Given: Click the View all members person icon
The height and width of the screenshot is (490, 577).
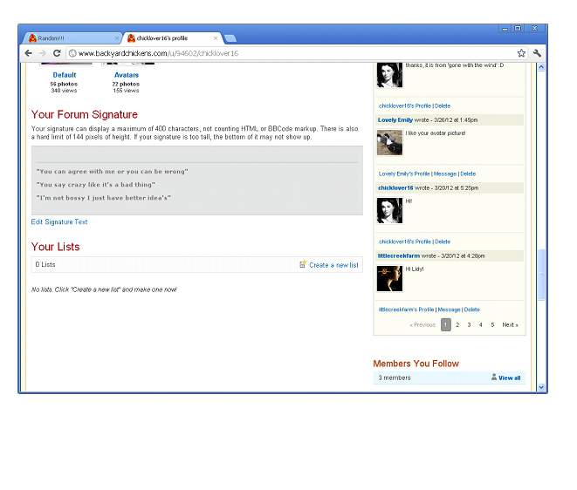Looking at the screenshot, I should [494, 378].
